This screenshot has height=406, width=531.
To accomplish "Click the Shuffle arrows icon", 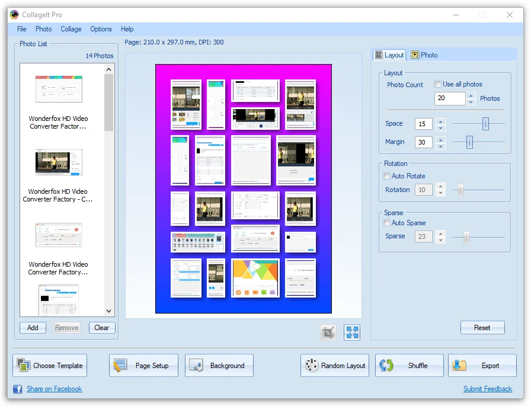I will pyautogui.click(x=386, y=365).
